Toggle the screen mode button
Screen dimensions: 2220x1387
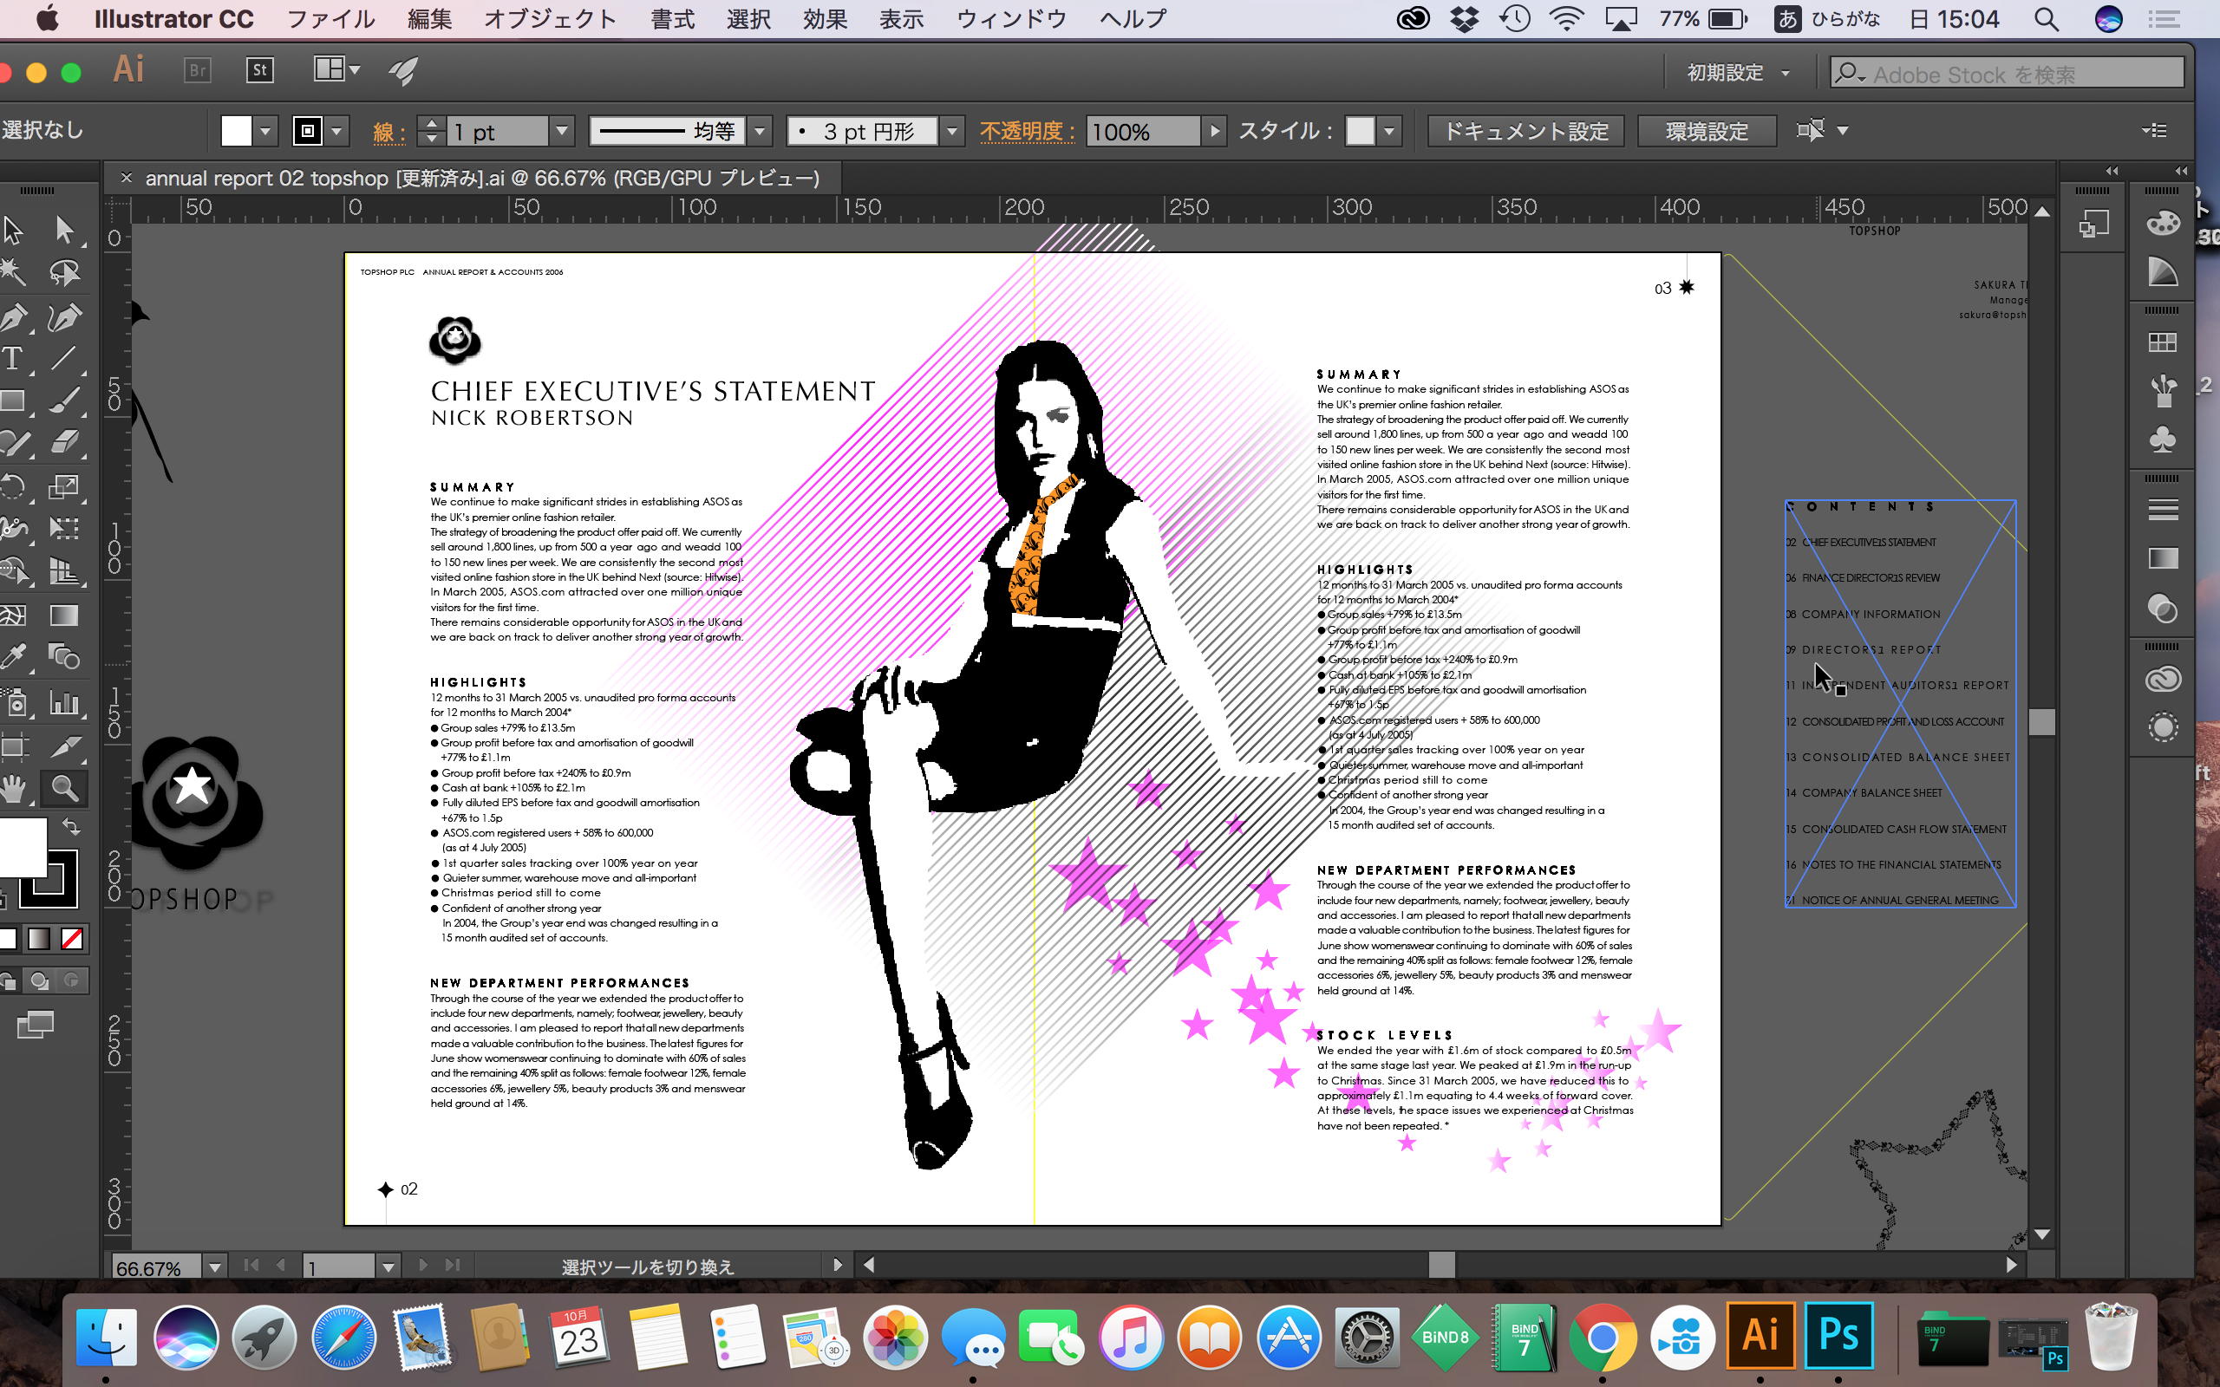tap(36, 1024)
